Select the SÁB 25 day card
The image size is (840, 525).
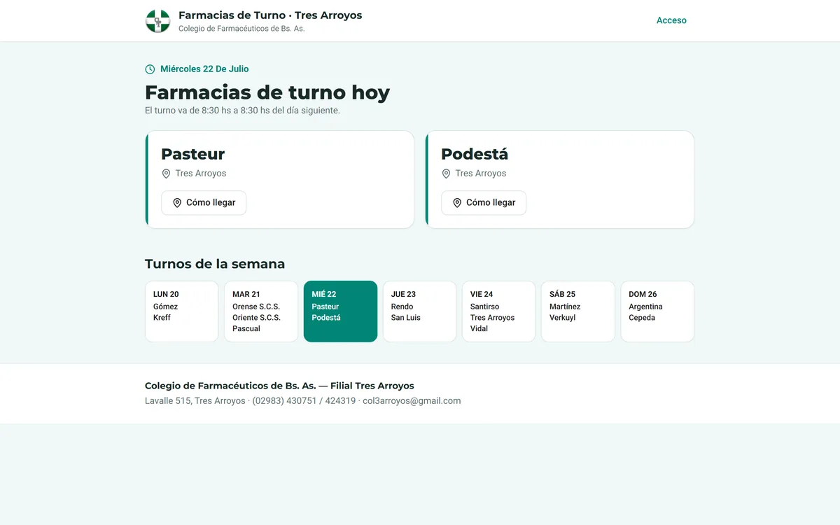(578, 311)
